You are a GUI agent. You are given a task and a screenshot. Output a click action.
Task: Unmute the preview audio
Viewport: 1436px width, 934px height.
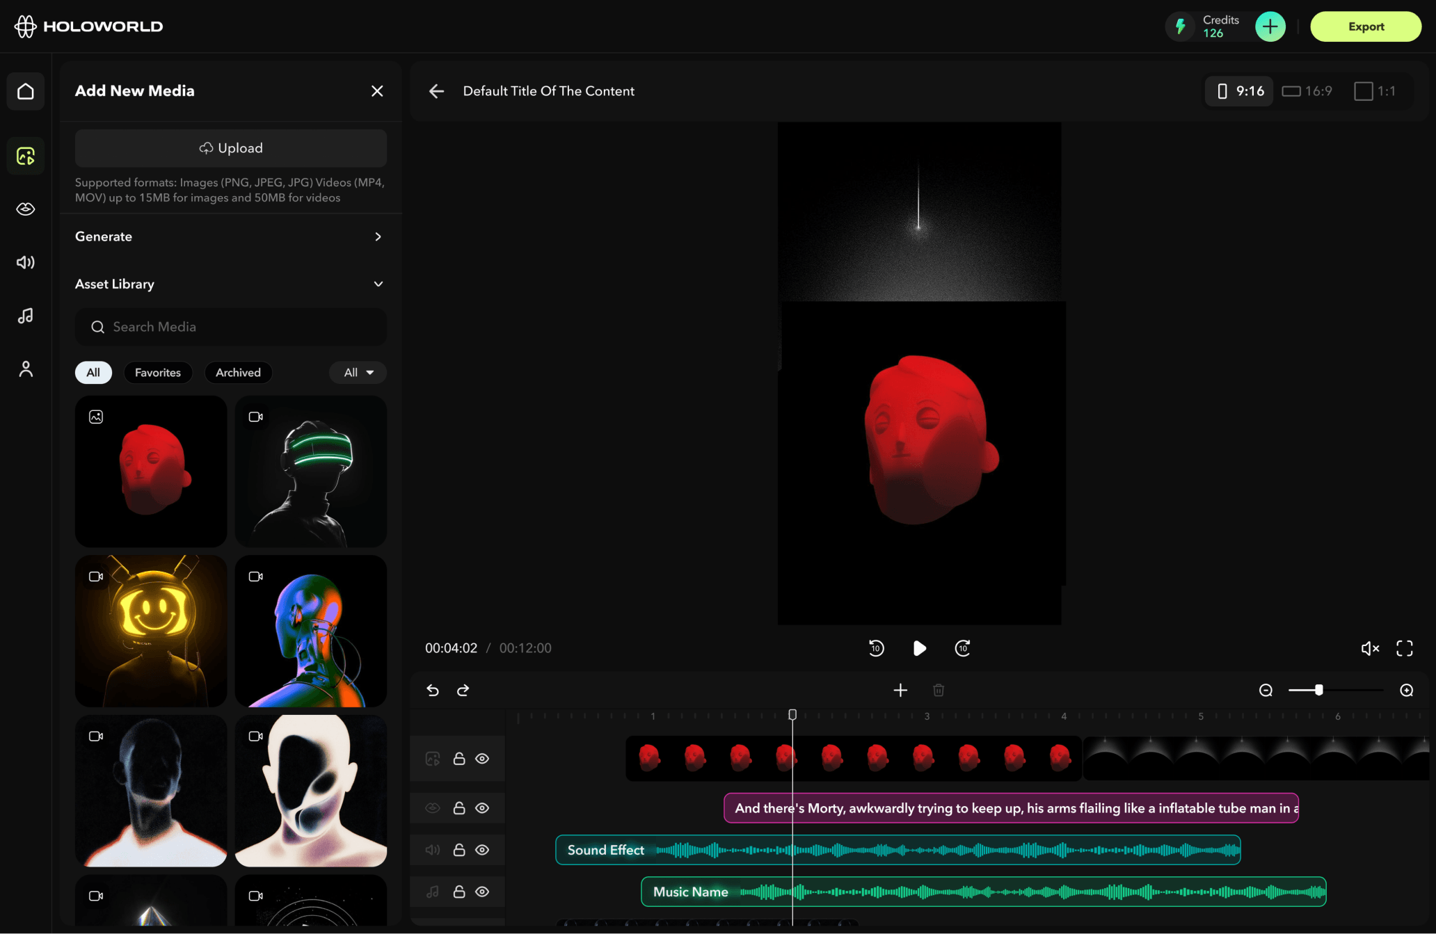1370,648
